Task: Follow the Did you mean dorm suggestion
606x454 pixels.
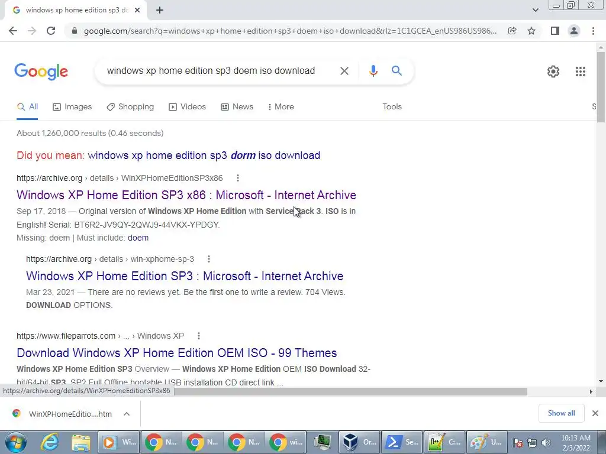Action: click(204, 155)
